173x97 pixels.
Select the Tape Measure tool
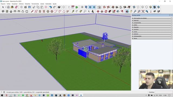coord(73,11)
